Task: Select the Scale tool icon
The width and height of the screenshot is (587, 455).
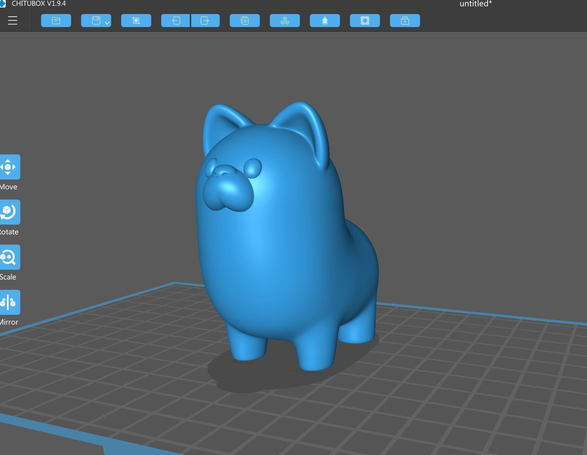Action: (10, 257)
